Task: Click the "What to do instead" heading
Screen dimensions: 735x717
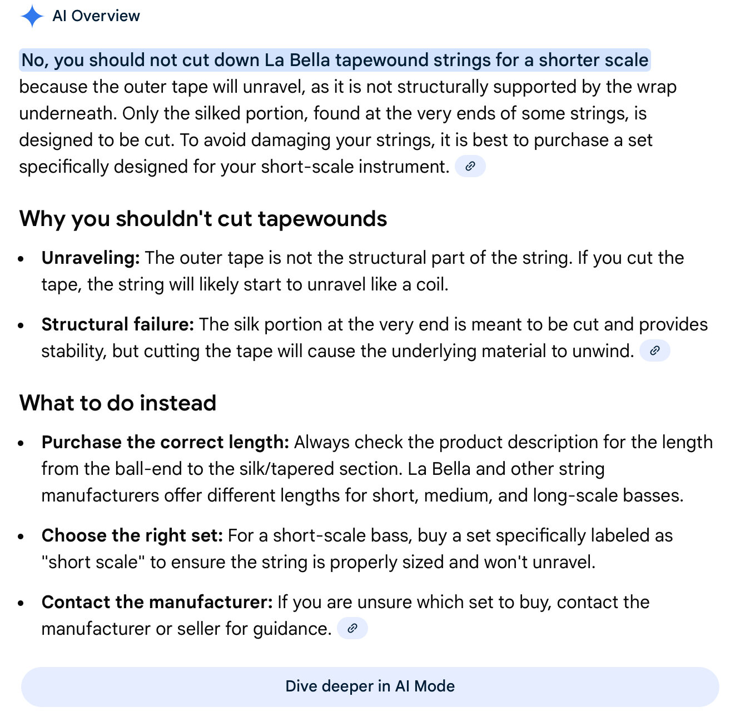Action: [117, 403]
